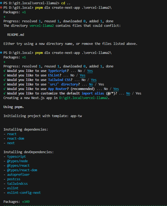
Task: Click the '`src/` directory' keyword
Action: tap(63, 84)
